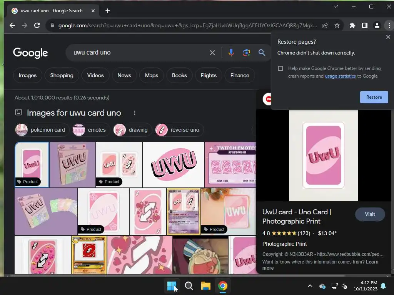394x295 pixels.
Task: Open File Explorer from taskbar
Action: pyautogui.click(x=205, y=286)
